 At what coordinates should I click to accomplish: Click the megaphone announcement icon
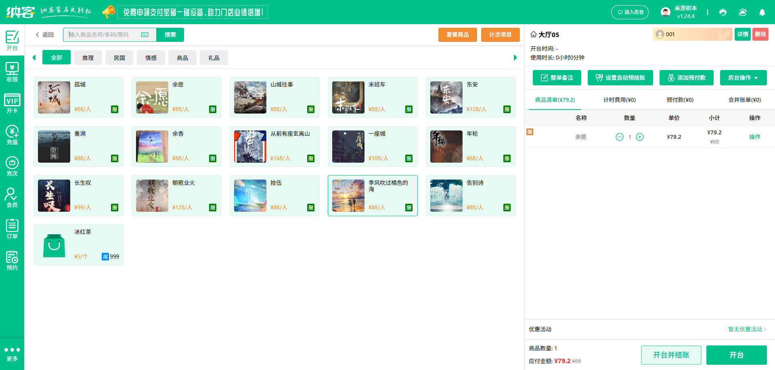[x=108, y=12]
